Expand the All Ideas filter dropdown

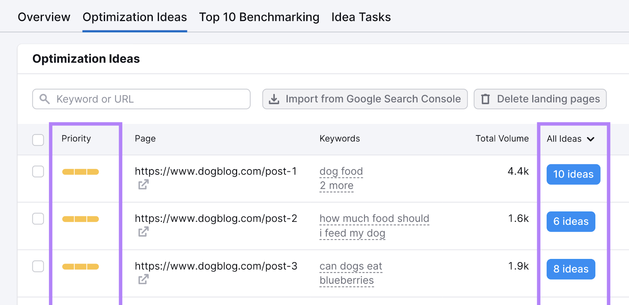pyautogui.click(x=570, y=139)
